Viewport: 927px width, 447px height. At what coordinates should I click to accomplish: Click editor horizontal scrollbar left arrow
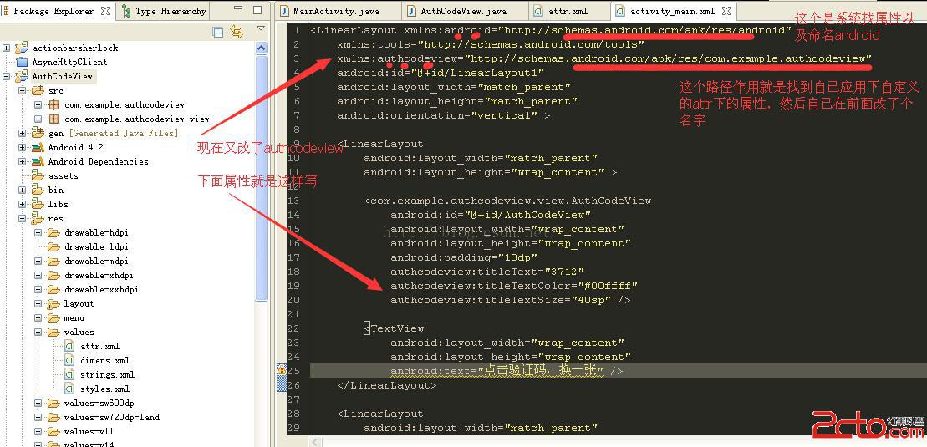(315, 442)
